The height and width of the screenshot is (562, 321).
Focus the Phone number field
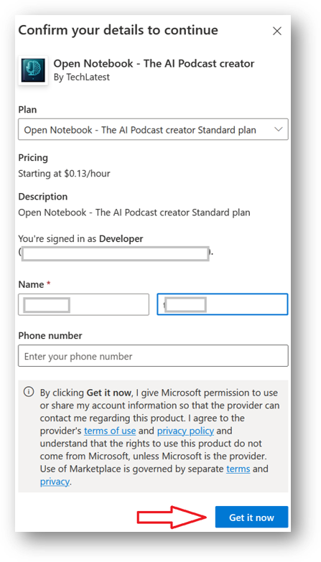[153, 356]
